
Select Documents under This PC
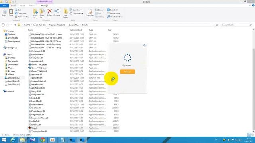pyautogui.click(x=13, y=61)
